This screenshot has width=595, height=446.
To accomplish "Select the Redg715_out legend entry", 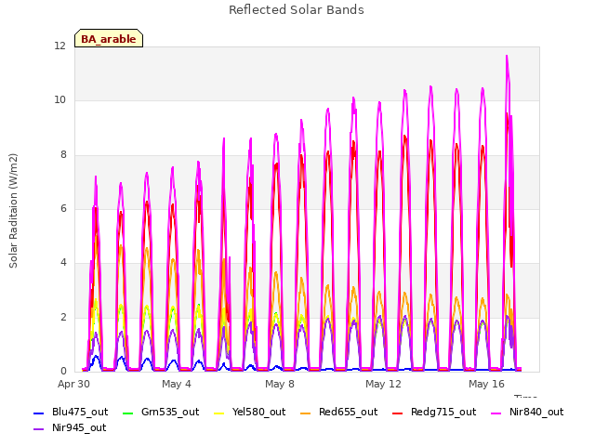I will [x=434, y=413].
